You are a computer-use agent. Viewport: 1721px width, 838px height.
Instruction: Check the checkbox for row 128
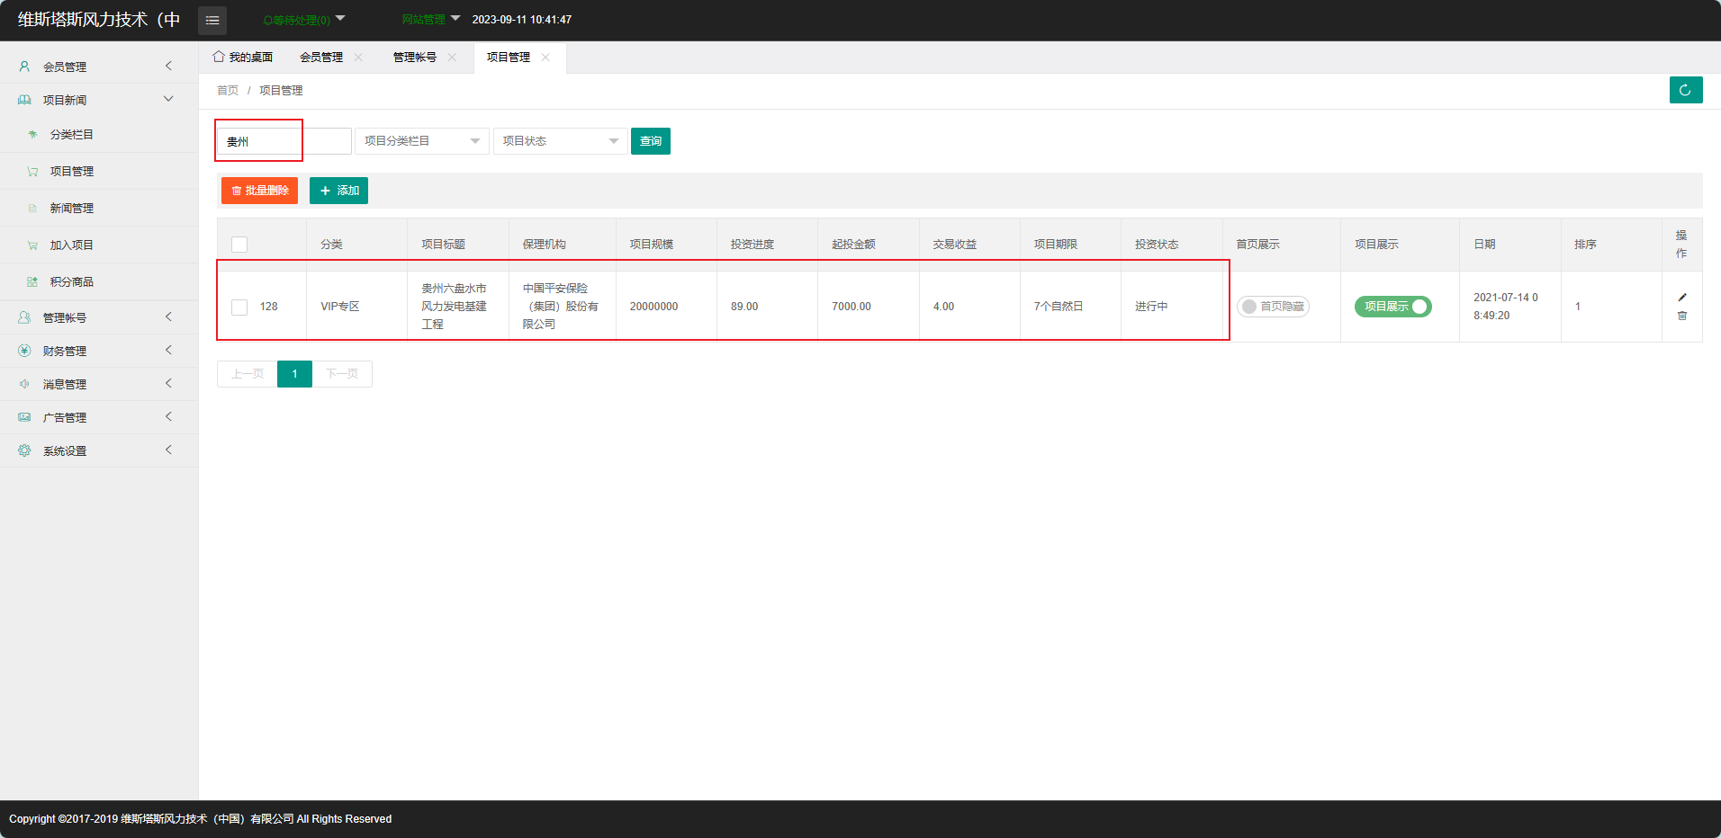[239, 308]
